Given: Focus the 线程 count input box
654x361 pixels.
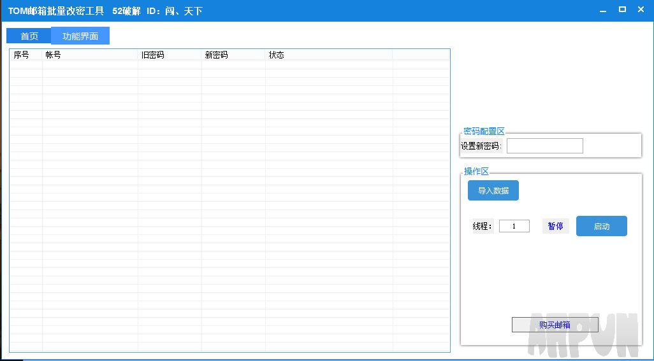Looking at the screenshot, I should coord(514,226).
